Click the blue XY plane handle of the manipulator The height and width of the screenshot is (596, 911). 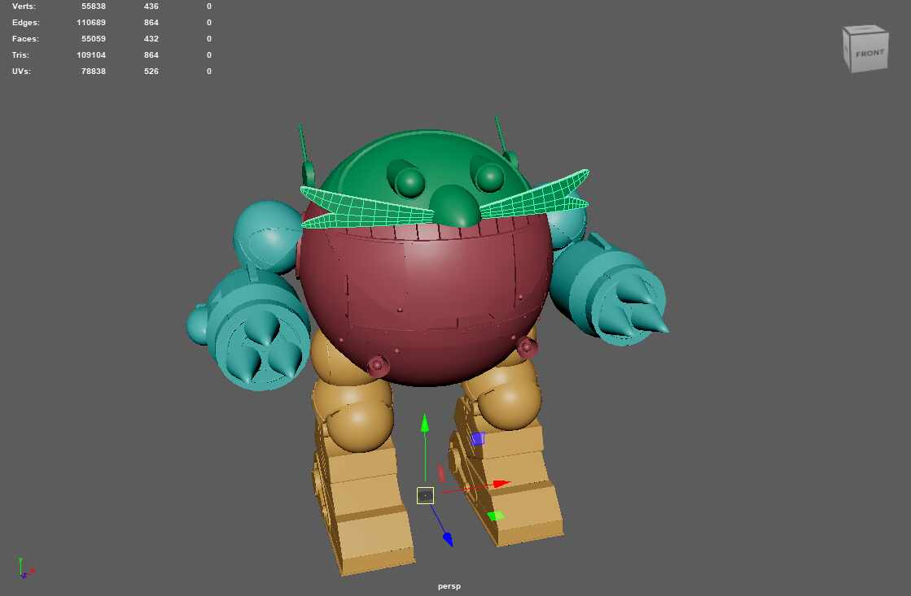pos(478,438)
